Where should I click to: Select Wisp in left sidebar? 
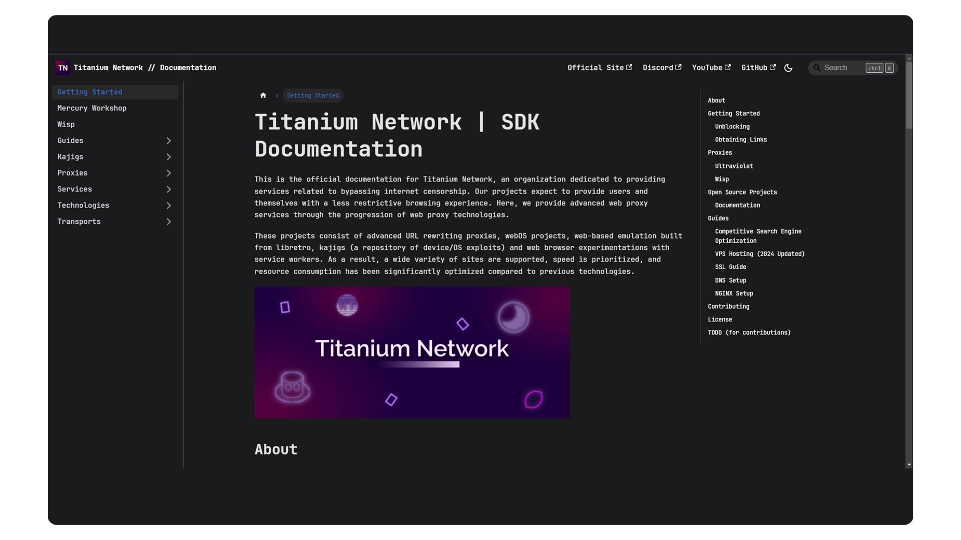(x=66, y=124)
